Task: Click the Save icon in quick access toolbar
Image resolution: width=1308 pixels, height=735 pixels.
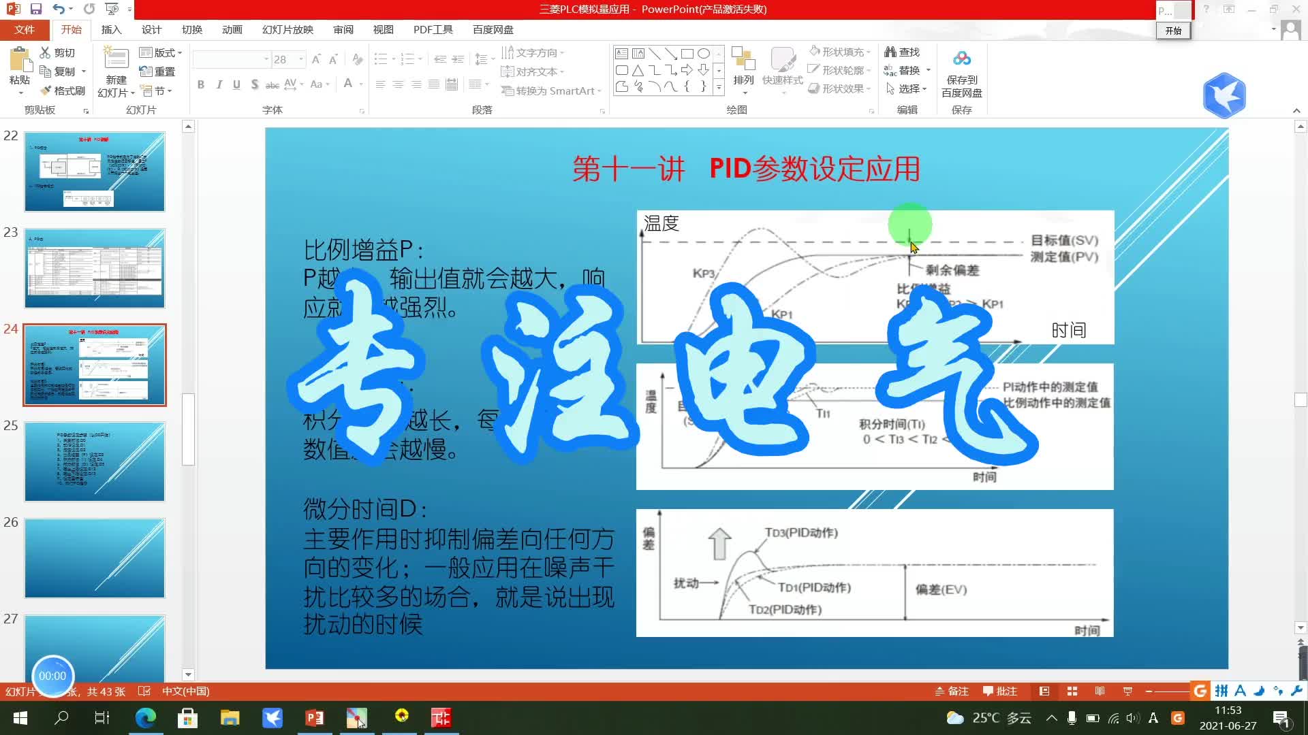Action: click(35, 9)
